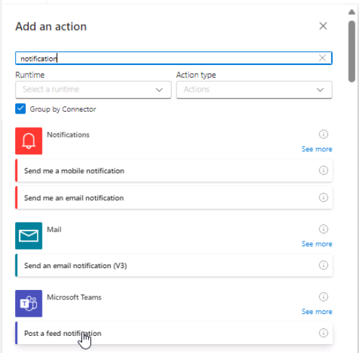This screenshot has width=359, height=353.
Task: Click See more under Microsoft Teams
Action: coord(317,312)
